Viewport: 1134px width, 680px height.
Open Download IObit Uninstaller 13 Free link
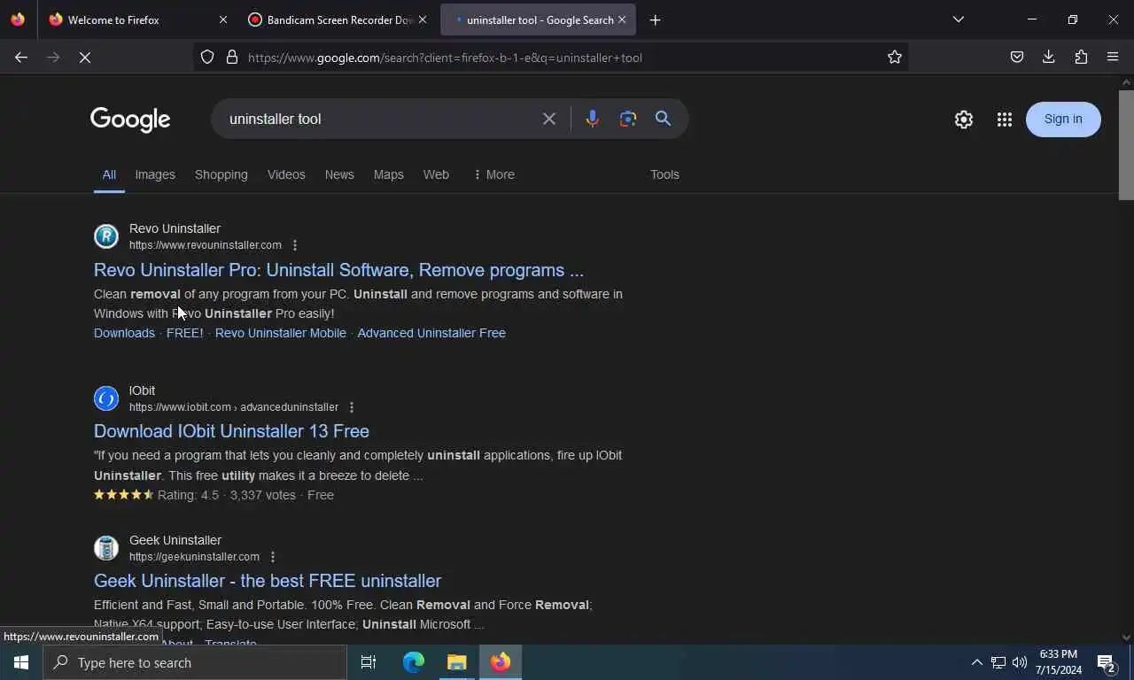[231, 431]
